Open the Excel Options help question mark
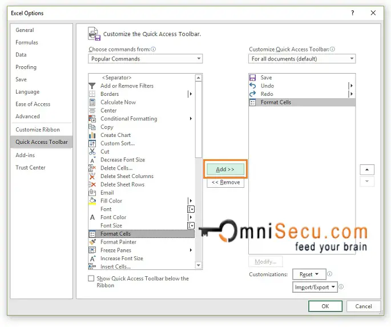 [353, 13]
